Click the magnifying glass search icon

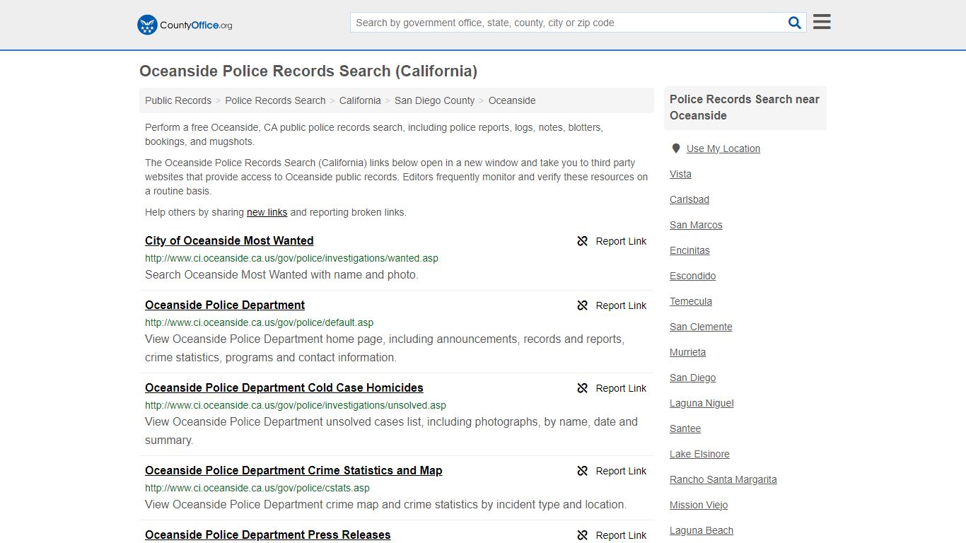pyautogui.click(x=795, y=23)
